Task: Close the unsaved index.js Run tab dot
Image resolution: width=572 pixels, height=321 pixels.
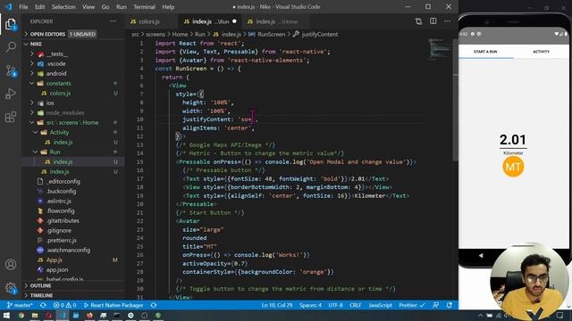Action: tap(234, 21)
